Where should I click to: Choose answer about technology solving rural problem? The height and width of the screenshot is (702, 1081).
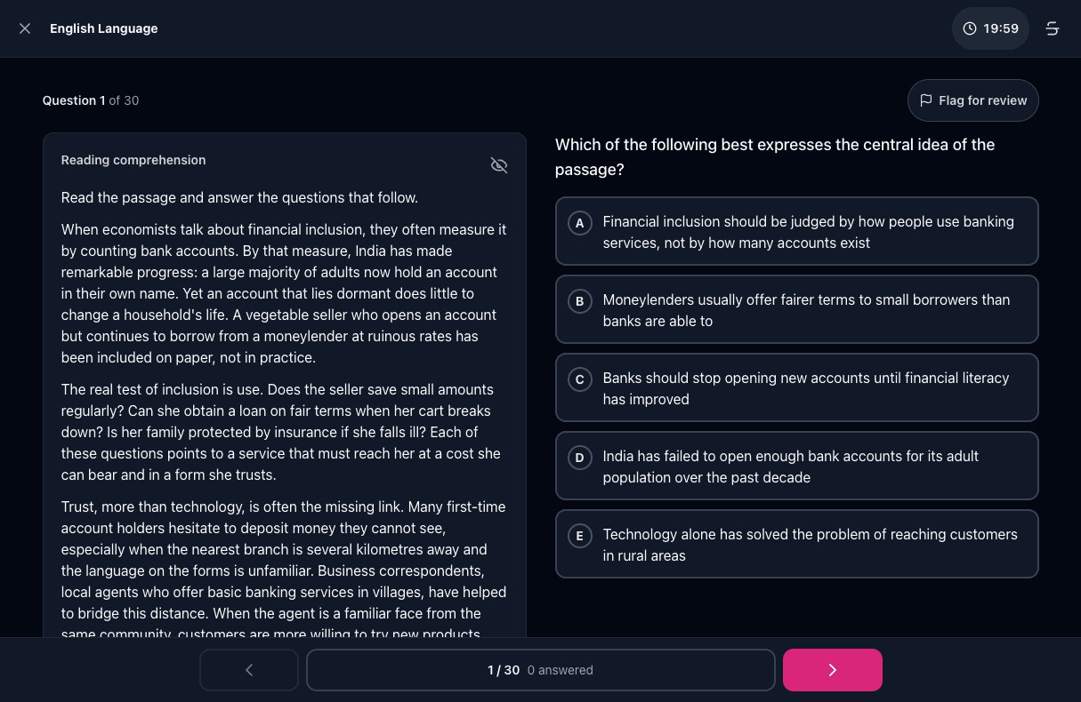[x=797, y=544]
